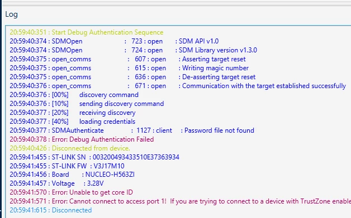351x218 pixels.
Task: Click the 'SDM API v1.0' log entry
Action: [x=114, y=41]
